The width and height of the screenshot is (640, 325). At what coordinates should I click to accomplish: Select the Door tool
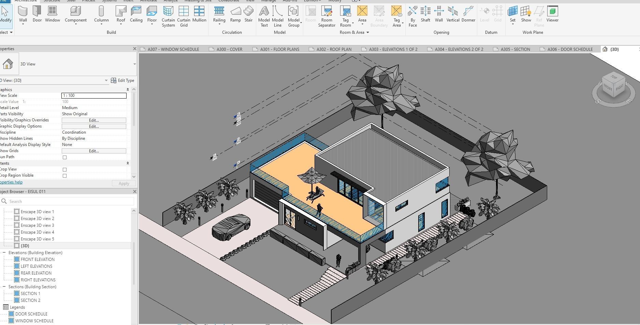[x=37, y=15]
